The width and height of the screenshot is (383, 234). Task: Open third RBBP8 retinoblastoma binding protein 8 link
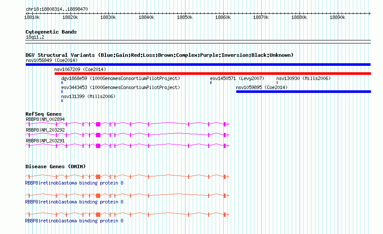(x=74, y=221)
